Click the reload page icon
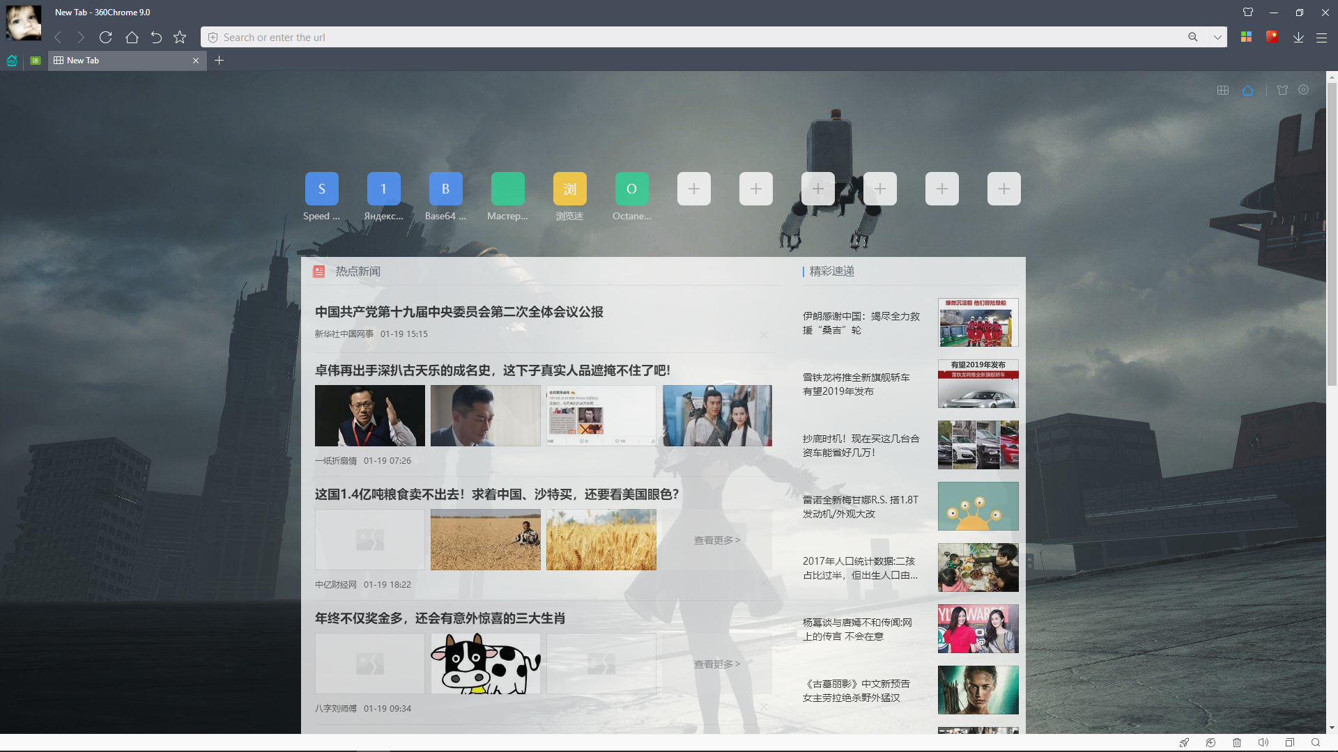The height and width of the screenshot is (752, 1338). coord(105,38)
